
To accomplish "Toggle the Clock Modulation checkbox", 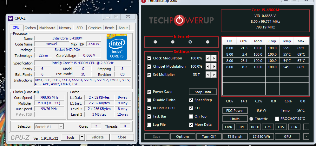I will pyautogui.click(x=149, y=58).
